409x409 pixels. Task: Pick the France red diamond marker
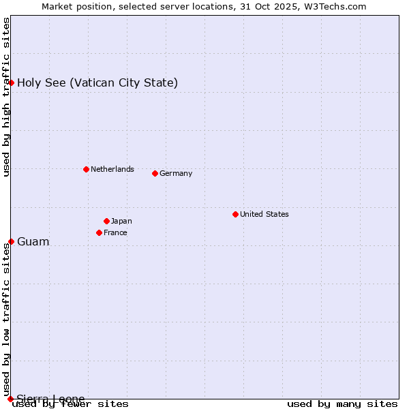pos(100,232)
